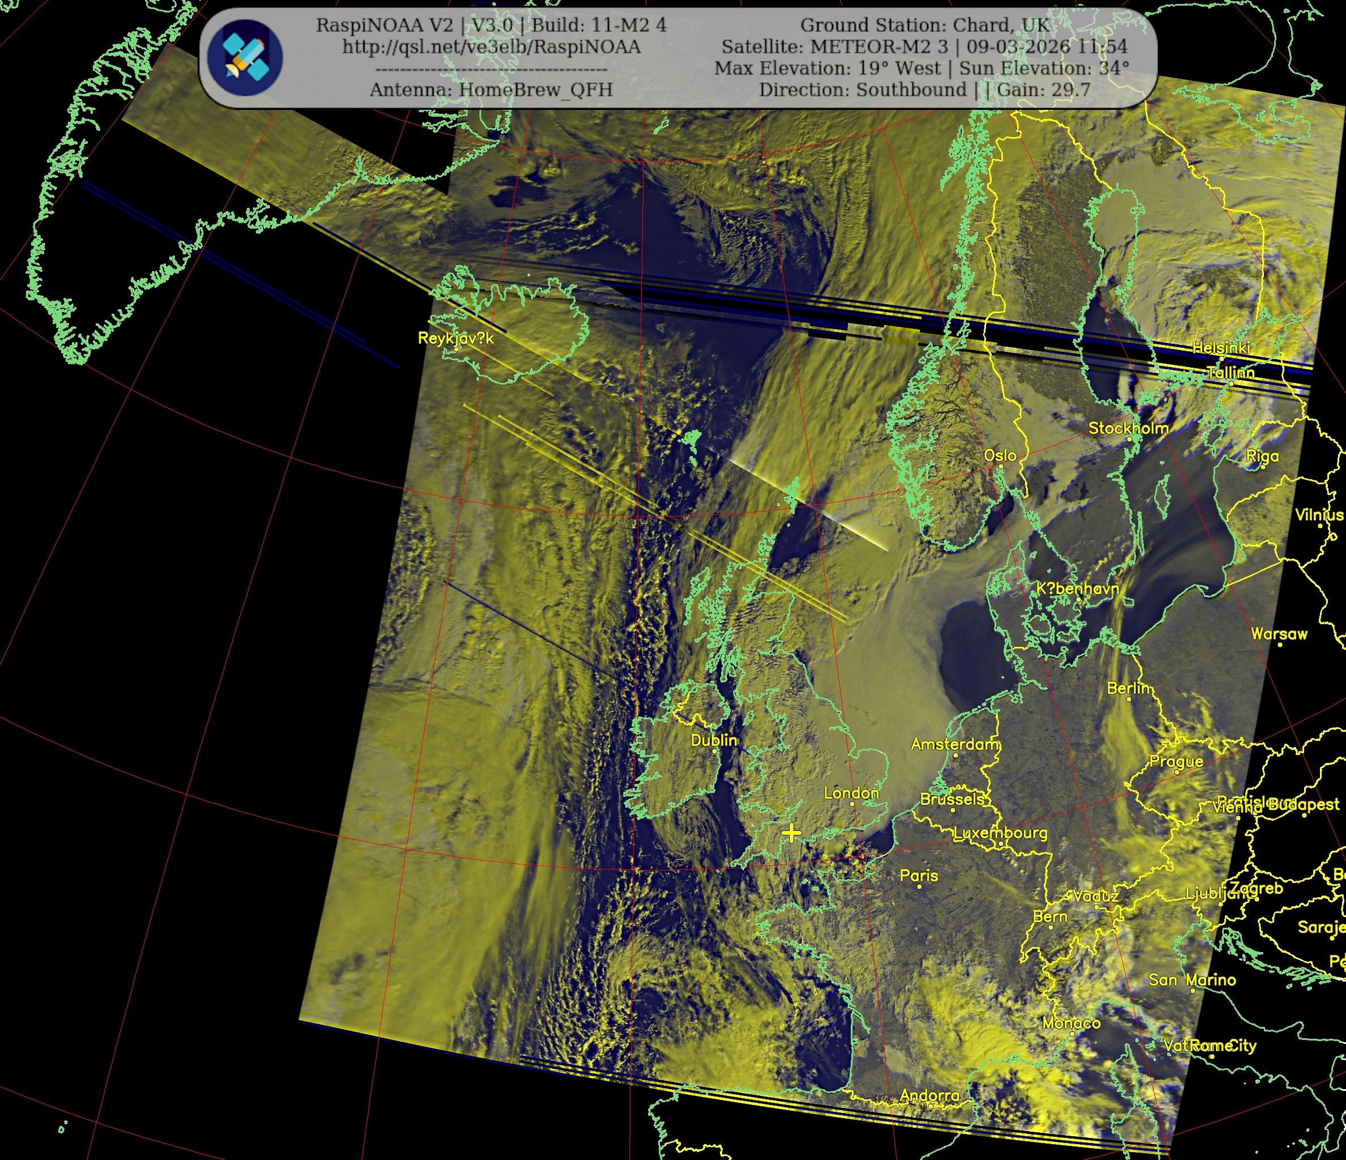Viewport: 1346px width, 1160px height.
Task: Click the Helsinki city label
Action: pos(1221,348)
